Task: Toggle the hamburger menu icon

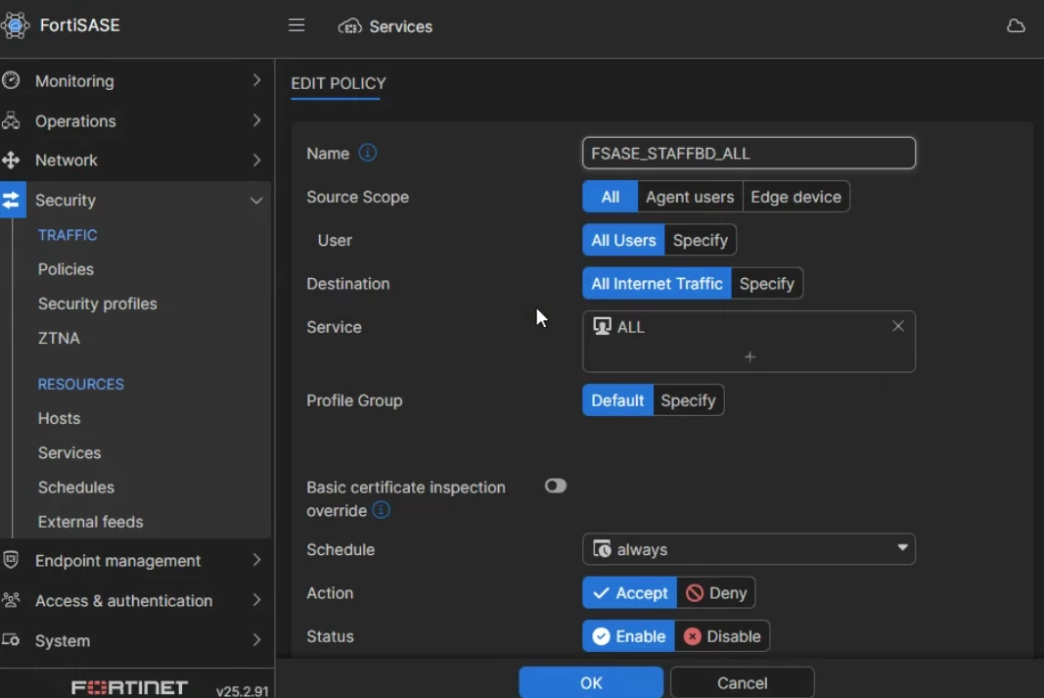Action: click(296, 25)
